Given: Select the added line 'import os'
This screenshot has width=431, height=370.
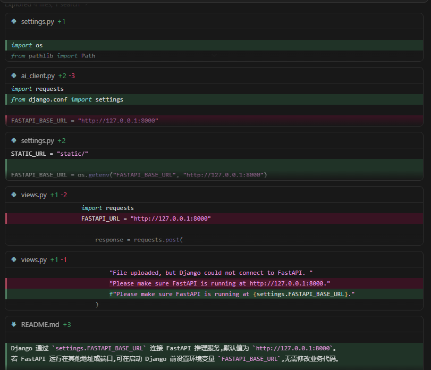Looking at the screenshot, I should [x=214, y=45].
